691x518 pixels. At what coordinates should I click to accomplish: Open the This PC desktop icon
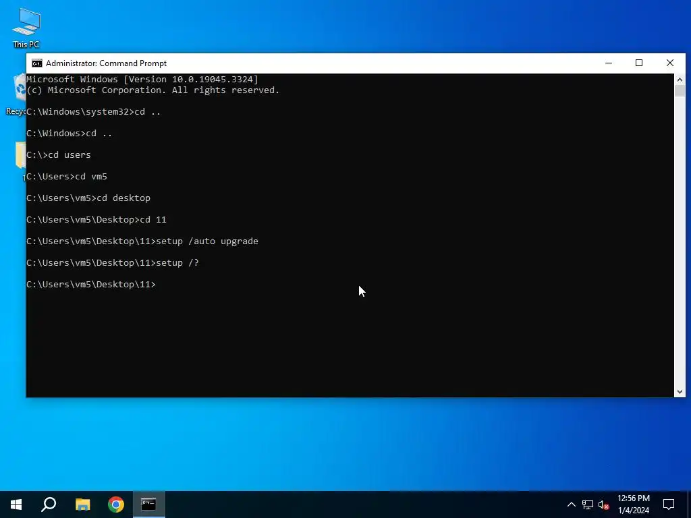26,27
